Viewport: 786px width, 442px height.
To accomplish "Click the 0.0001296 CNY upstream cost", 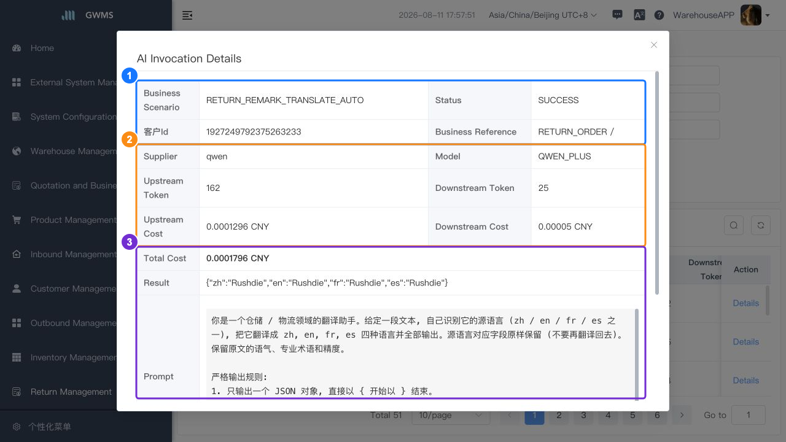I will [x=238, y=227].
